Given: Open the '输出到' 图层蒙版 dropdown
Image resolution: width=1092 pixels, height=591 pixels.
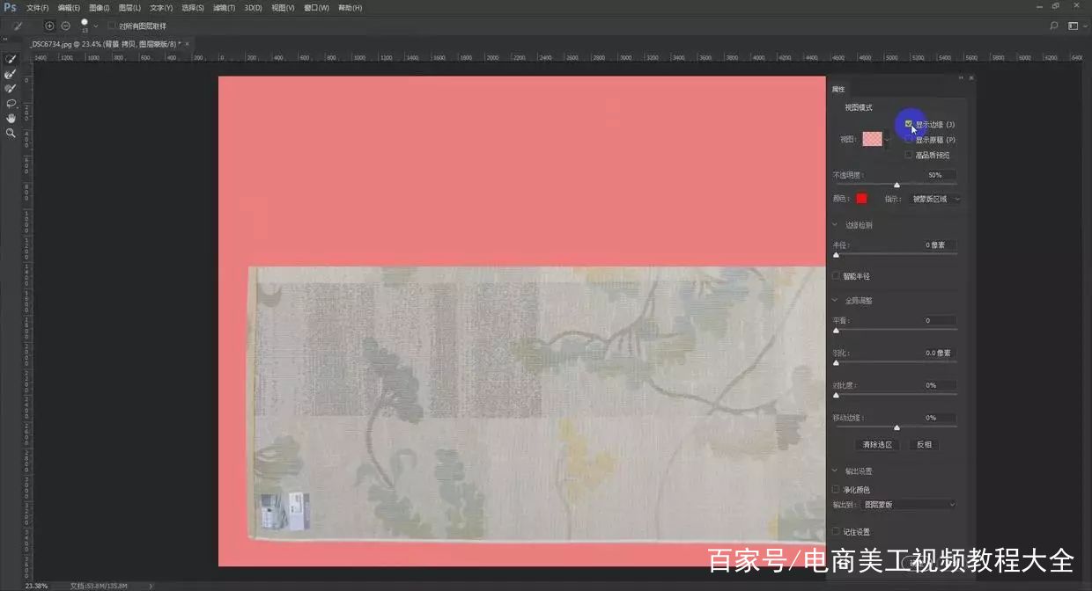Looking at the screenshot, I should [909, 505].
